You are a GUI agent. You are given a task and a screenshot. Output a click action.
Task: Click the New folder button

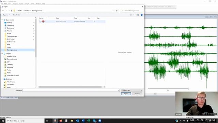point(17,15)
